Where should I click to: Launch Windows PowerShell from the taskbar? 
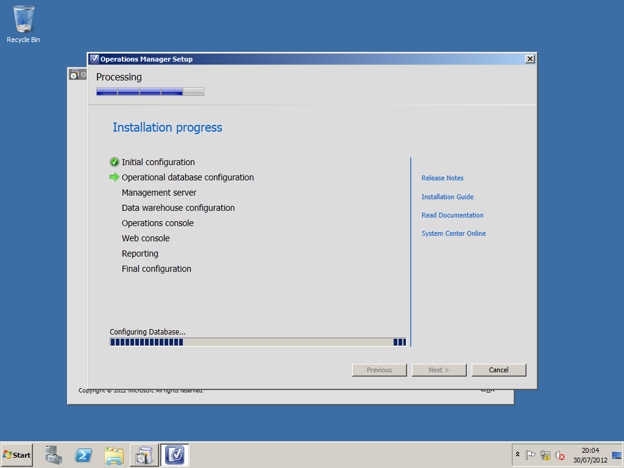pos(83,455)
